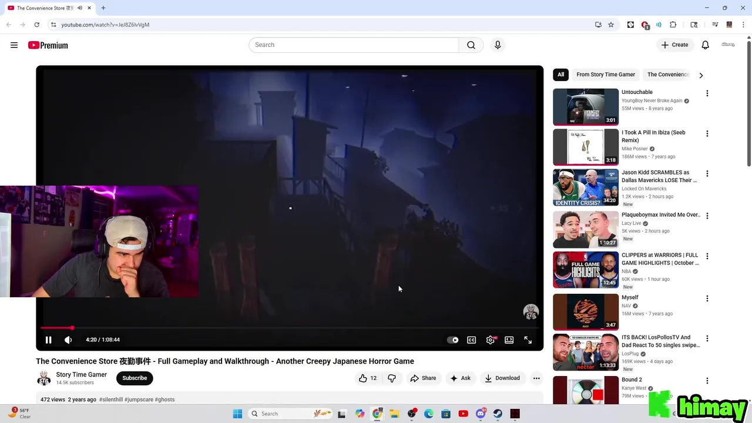Open the Extensions puzzle icon
Image resolution: width=752 pixels, height=423 pixels.
[673, 25]
